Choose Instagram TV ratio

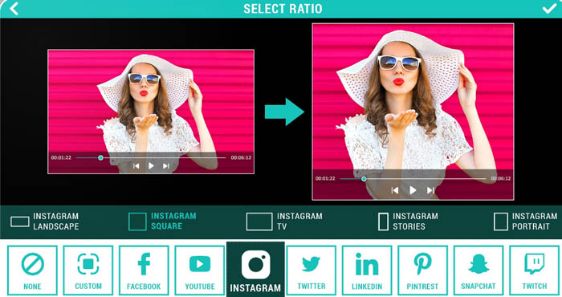click(x=284, y=222)
